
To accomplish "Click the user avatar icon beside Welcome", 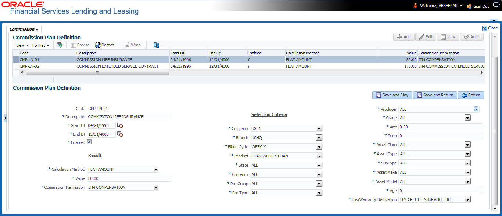I will [415, 6].
